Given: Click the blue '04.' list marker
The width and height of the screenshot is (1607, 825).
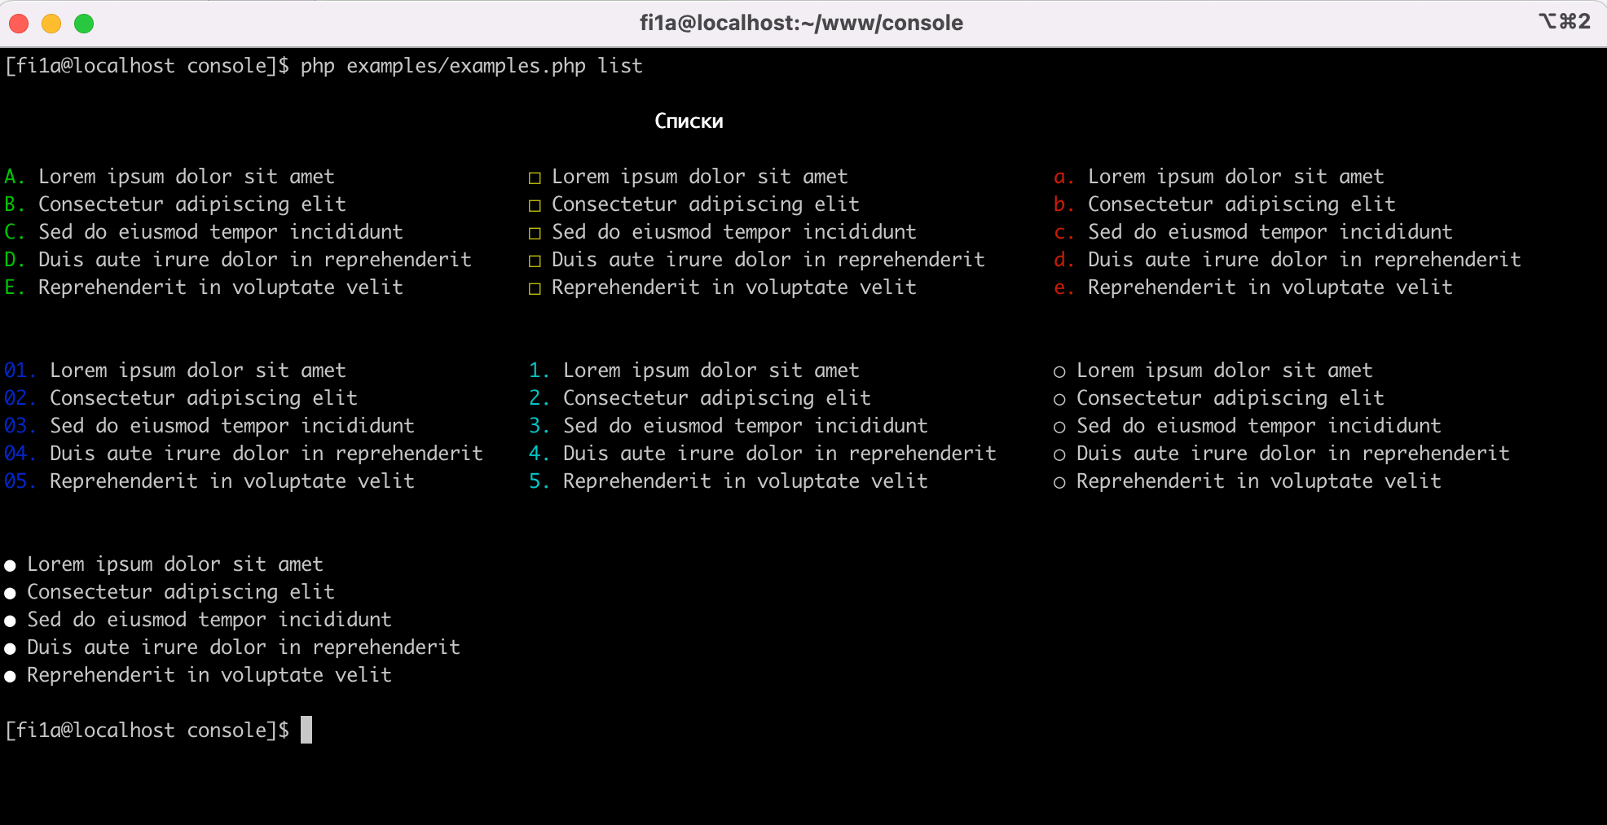Looking at the screenshot, I should point(20,454).
